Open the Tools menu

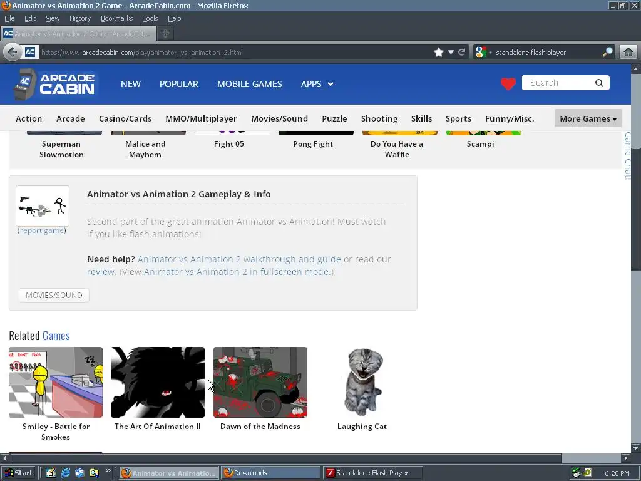pyautogui.click(x=150, y=18)
